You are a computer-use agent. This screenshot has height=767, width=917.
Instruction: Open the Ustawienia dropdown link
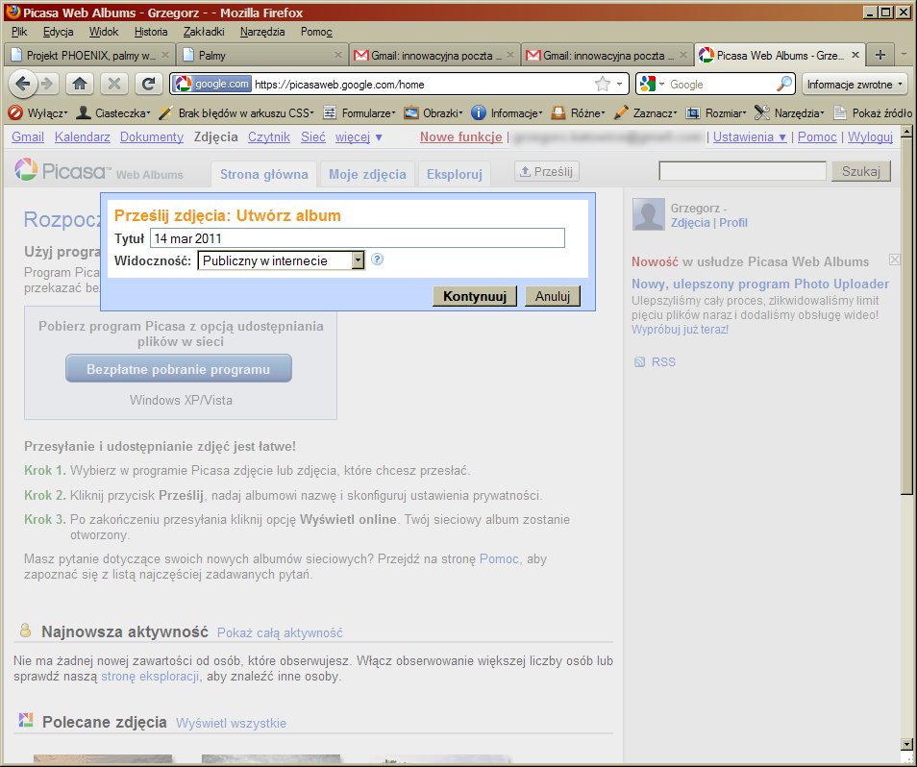(x=750, y=136)
